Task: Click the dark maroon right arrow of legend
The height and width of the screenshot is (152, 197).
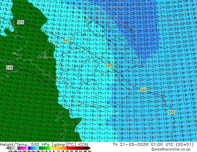Action: [x=89, y=148]
